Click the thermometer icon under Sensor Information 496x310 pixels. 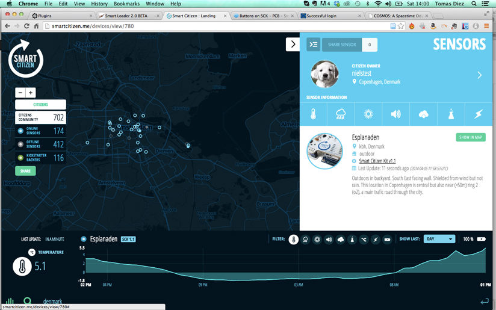point(313,114)
